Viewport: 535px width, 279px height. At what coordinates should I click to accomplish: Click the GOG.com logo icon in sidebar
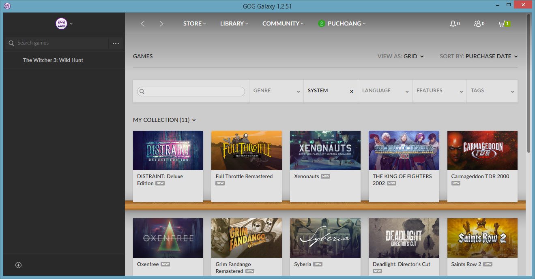click(x=61, y=23)
